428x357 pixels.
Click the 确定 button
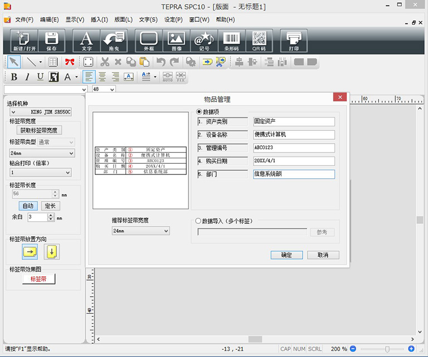[286, 255]
